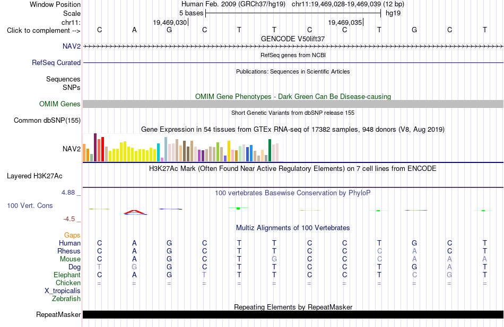The width and height of the screenshot is (504, 327).
Task: Click 'Repeating Elements by RepeatMasker' title
Action: (293, 307)
